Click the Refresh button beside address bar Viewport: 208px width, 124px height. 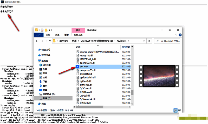(x=149, y=41)
